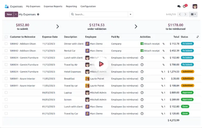This screenshot has height=128, width=202.
Task: Click the New expense button
Action: coord(9,14)
